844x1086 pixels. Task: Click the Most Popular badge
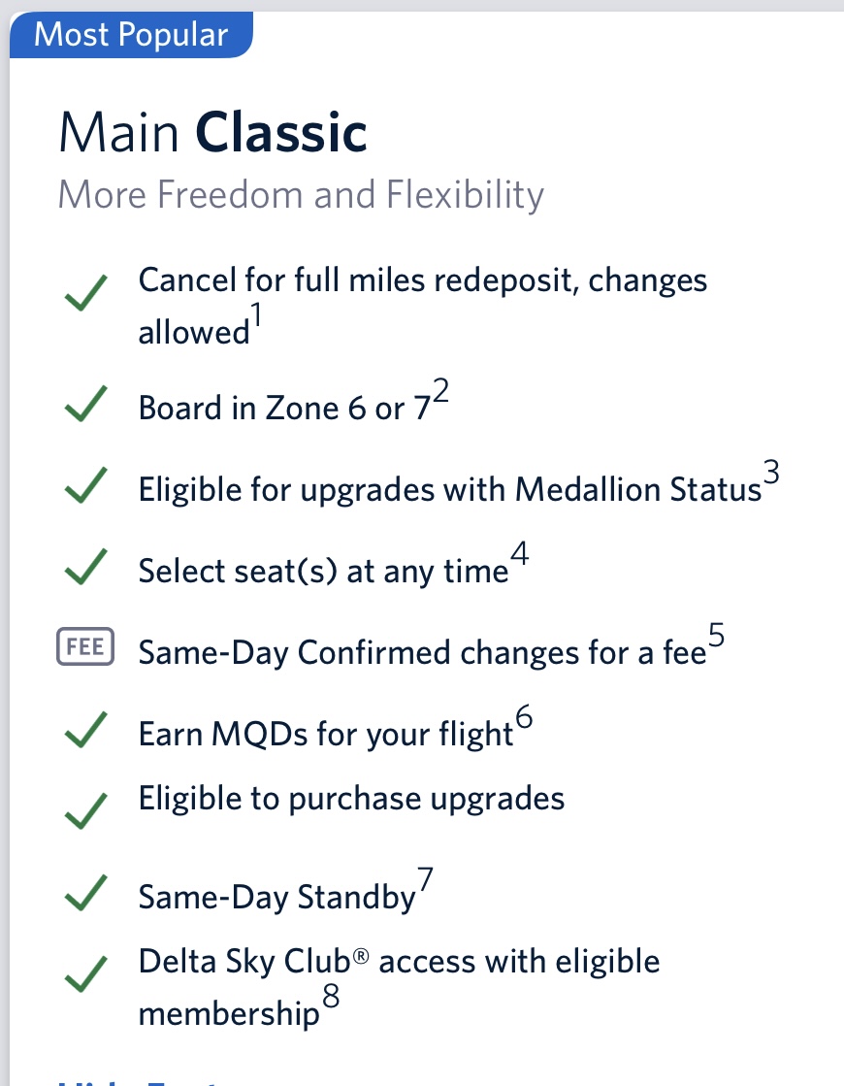coord(132,34)
